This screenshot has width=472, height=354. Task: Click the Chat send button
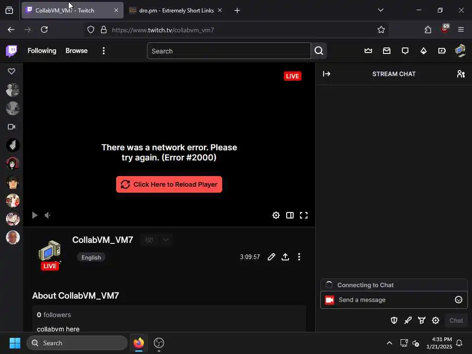456,321
